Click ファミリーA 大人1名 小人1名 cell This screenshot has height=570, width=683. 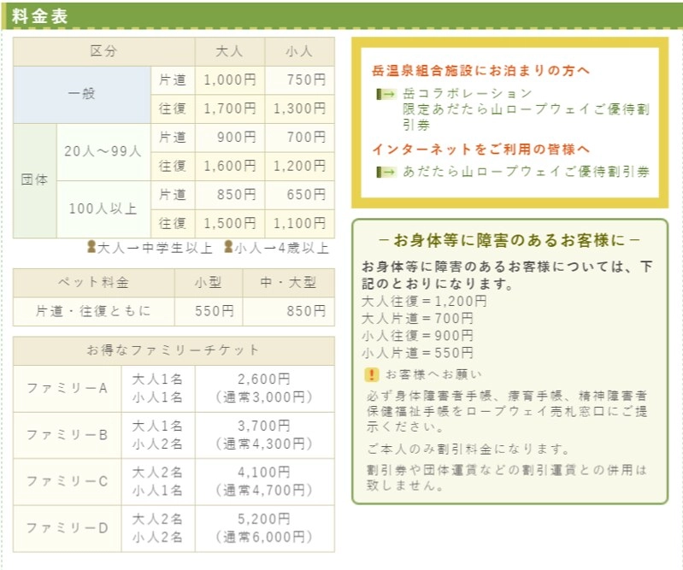[x=157, y=389]
